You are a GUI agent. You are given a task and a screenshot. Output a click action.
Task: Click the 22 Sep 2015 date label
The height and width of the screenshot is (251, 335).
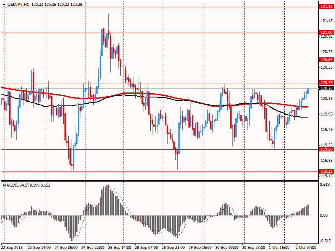(x=12, y=248)
